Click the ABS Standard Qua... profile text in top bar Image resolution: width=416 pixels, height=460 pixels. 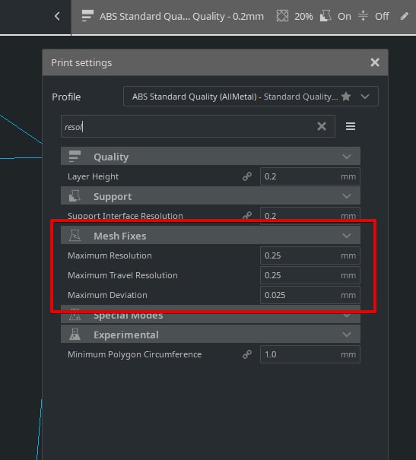point(182,17)
